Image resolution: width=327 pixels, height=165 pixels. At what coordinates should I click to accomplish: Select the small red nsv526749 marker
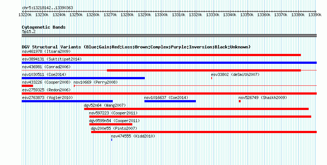coord(240,101)
